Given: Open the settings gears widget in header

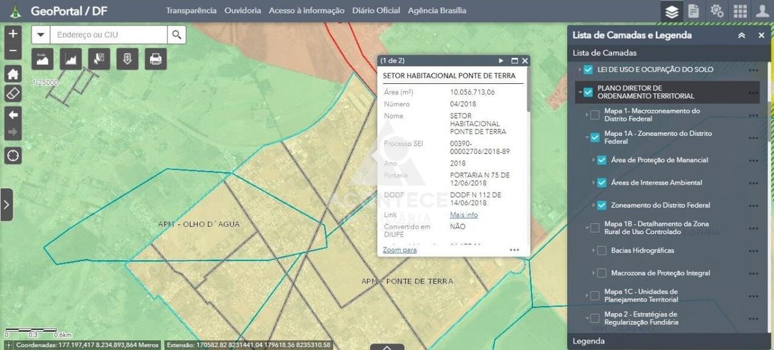Looking at the screenshot, I should pyautogui.click(x=717, y=11).
